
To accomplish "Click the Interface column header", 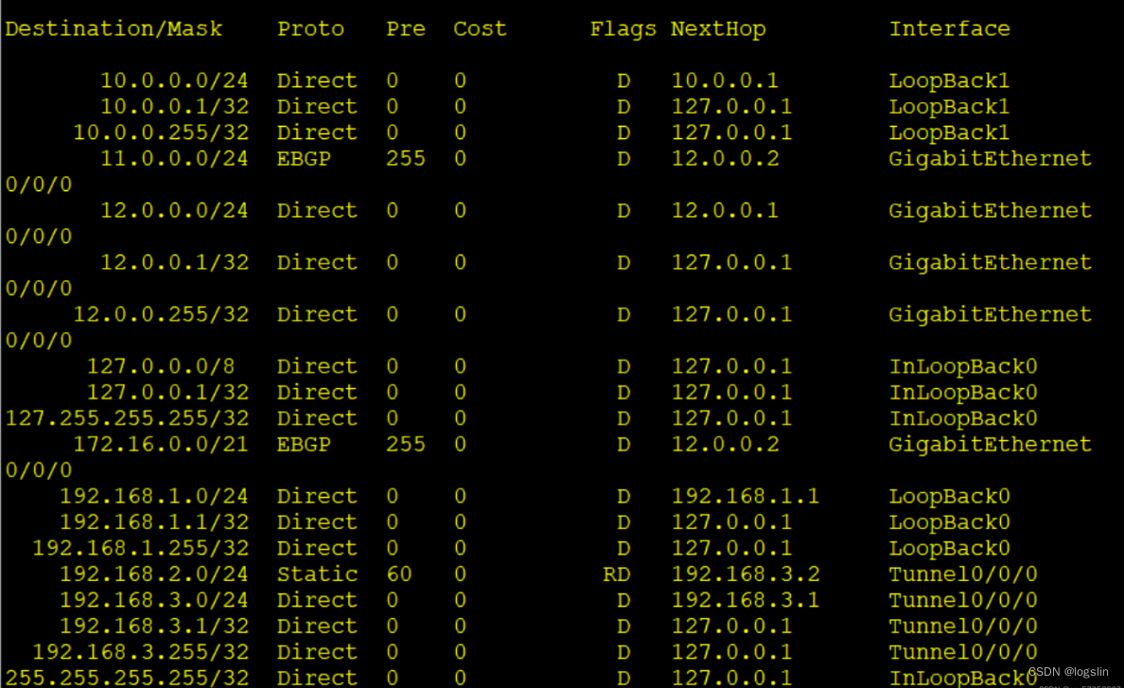I will tap(949, 29).
